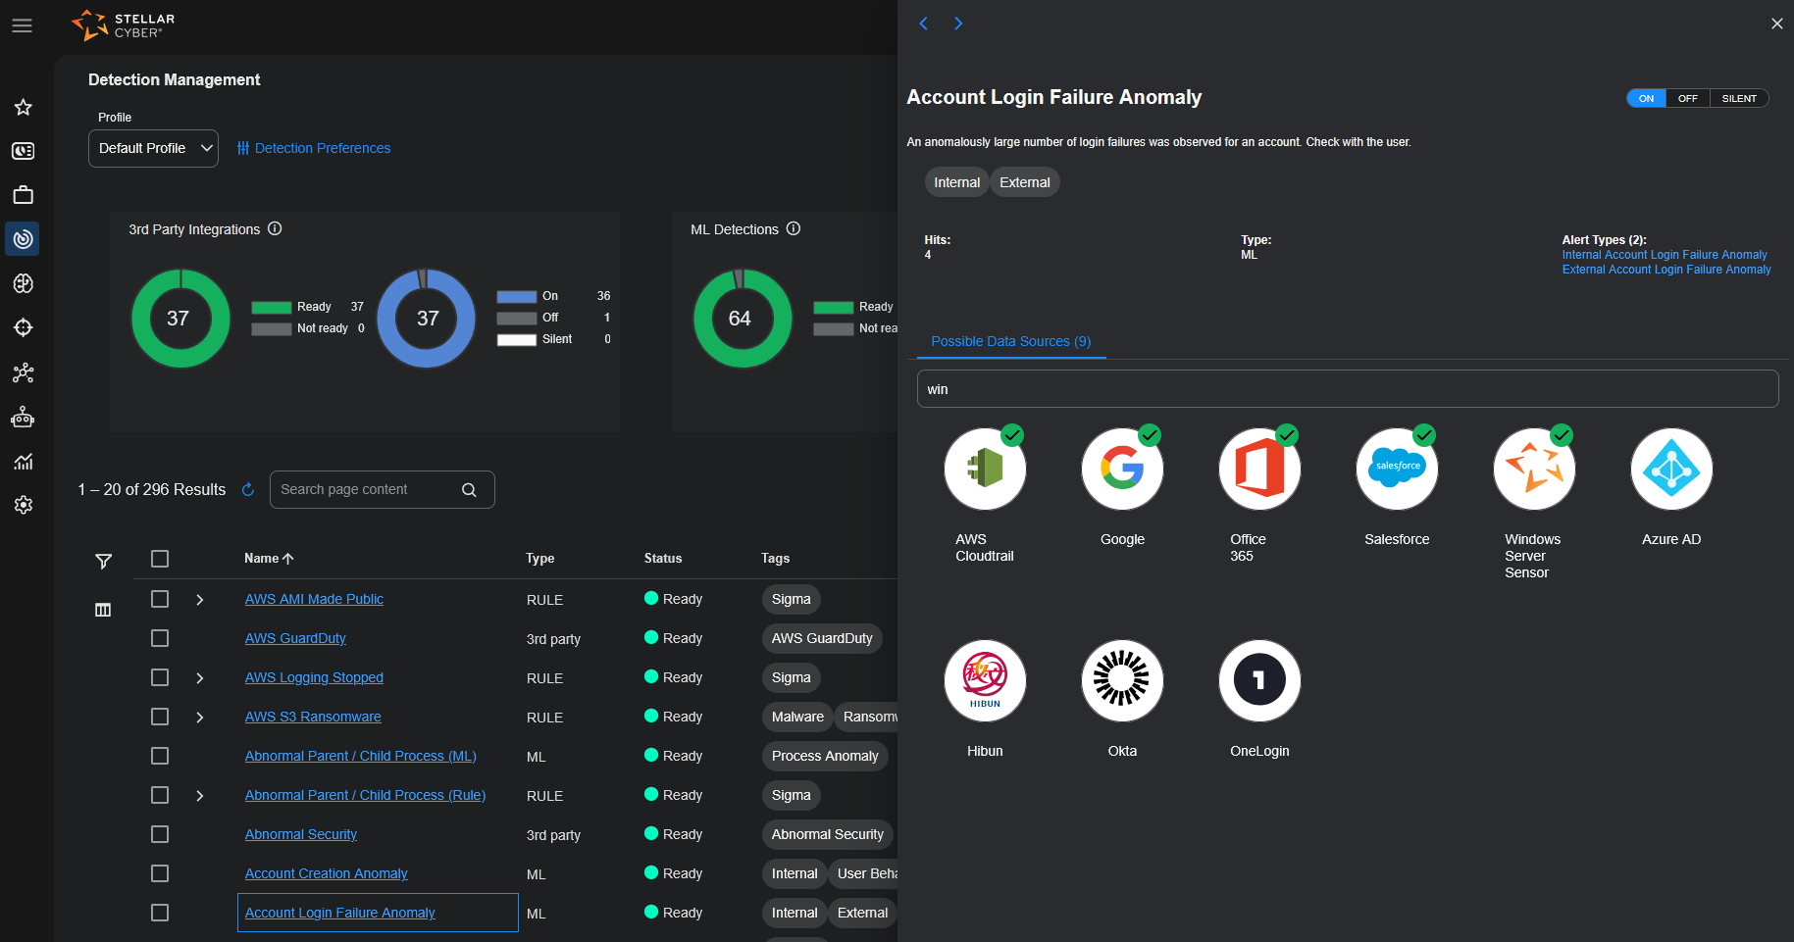The image size is (1794, 942).
Task: Open the table filter funnel icon
Action: pos(103,561)
